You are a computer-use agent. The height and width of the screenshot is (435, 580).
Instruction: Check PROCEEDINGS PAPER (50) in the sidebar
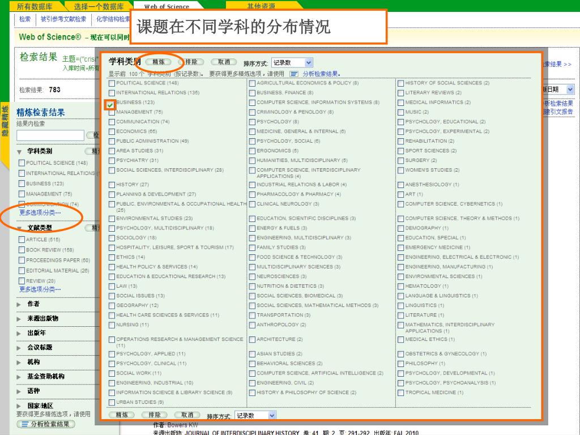(x=22, y=261)
